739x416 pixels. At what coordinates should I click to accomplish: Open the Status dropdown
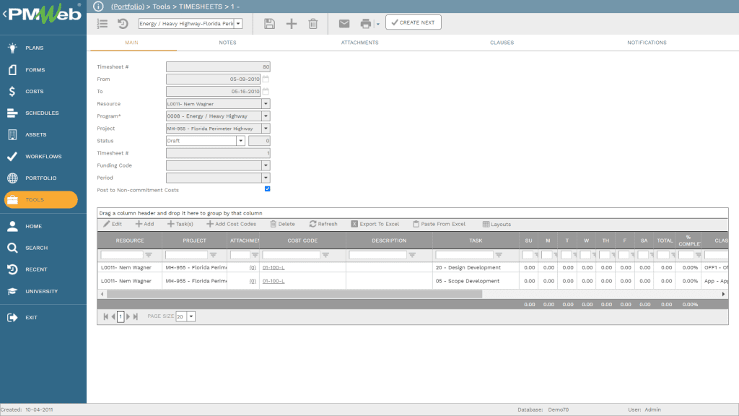point(240,141)
